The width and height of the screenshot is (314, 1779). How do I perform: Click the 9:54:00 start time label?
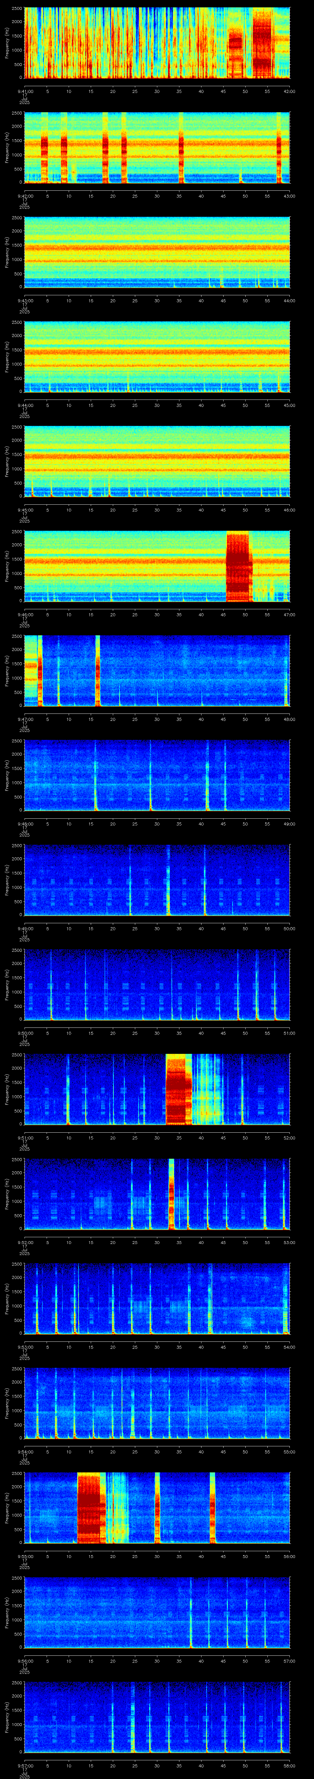pos(25,1452)
